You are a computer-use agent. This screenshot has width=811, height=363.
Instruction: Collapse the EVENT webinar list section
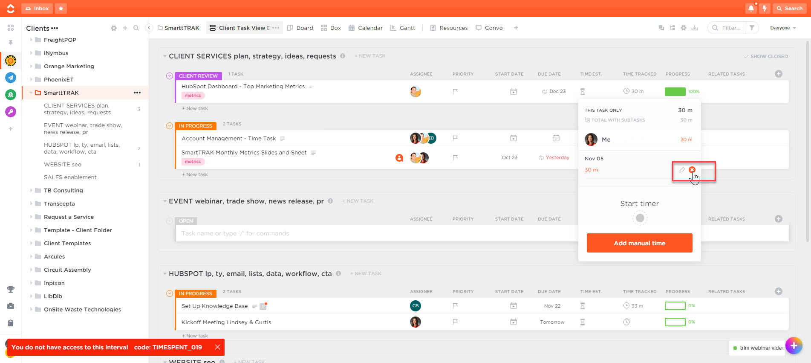pos(165,201)
